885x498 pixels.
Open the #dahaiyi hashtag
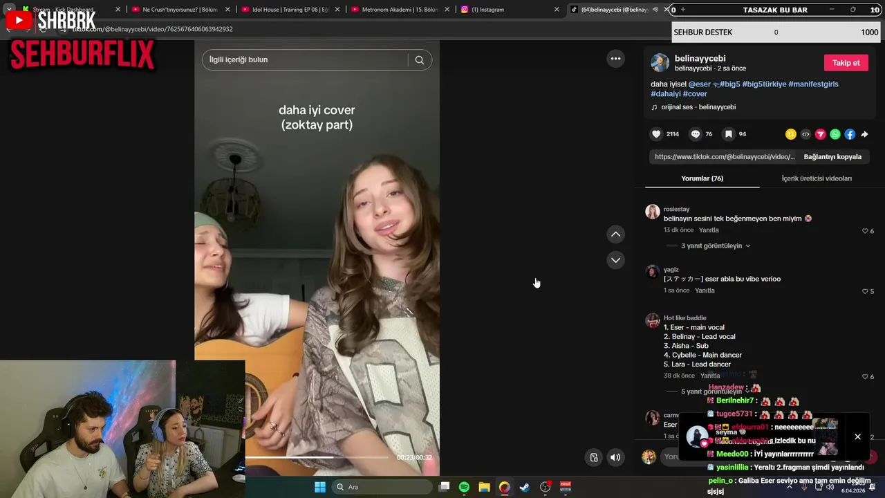666,94
